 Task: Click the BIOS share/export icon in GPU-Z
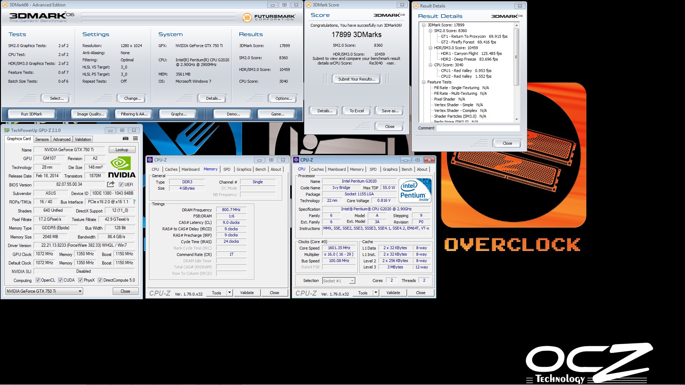point(111,184)
